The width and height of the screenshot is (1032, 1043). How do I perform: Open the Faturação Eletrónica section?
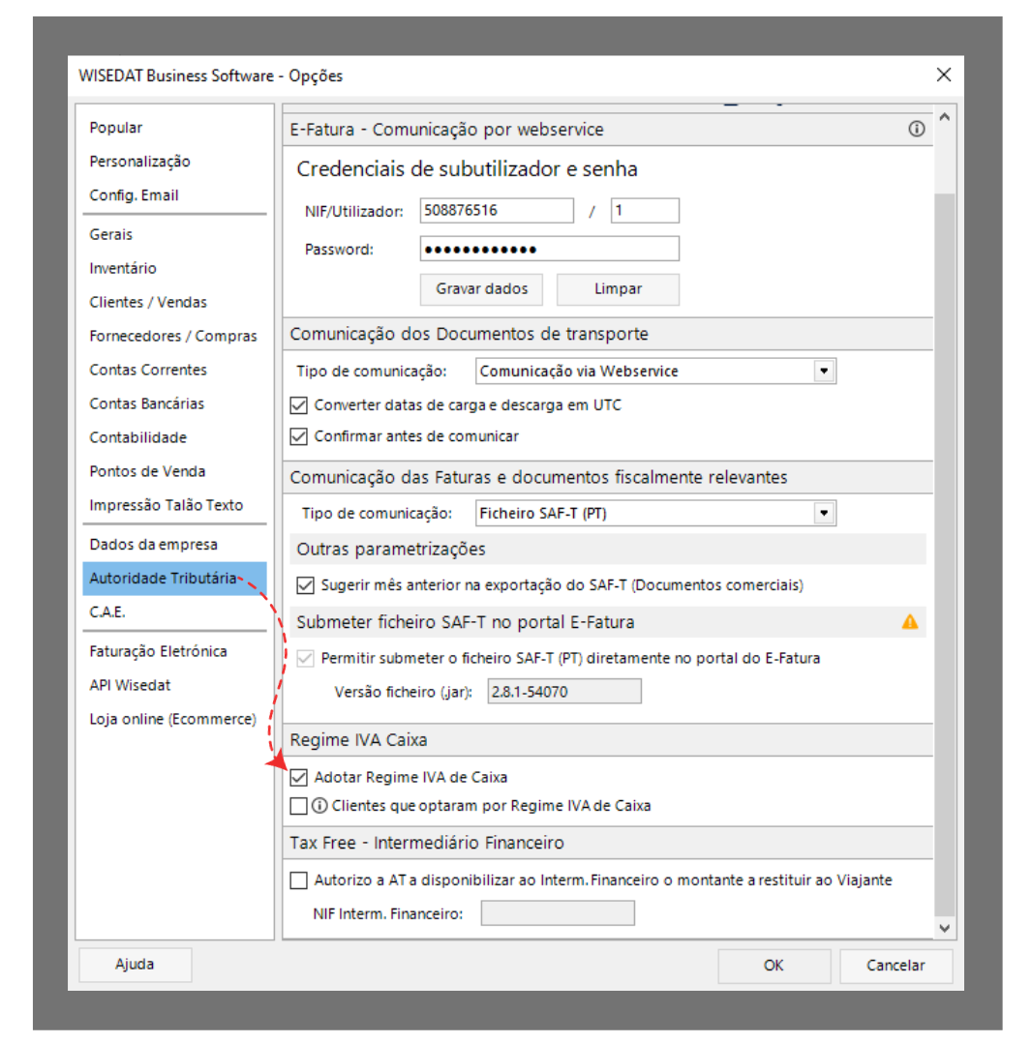[158, 651]
